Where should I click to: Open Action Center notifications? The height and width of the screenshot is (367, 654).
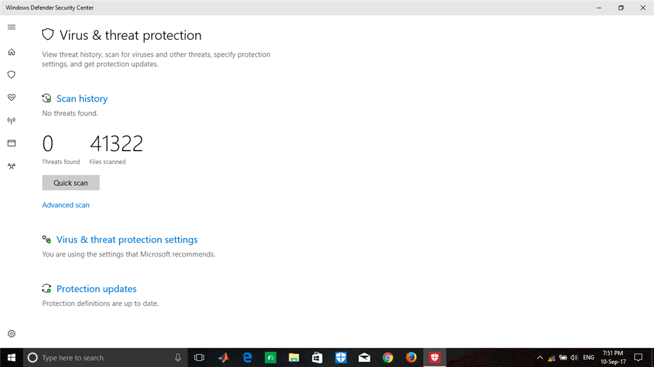[x=638, y=357]
